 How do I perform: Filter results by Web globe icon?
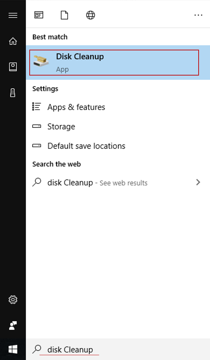coord(90,15)
